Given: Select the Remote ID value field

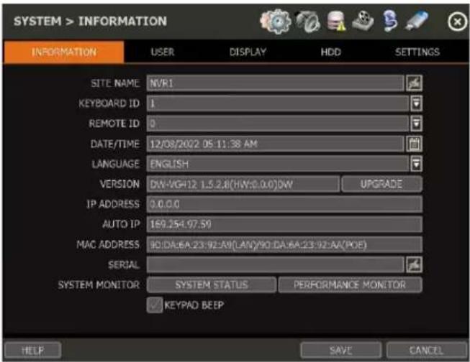Looking at the screenshot, I should click(278, 124).
